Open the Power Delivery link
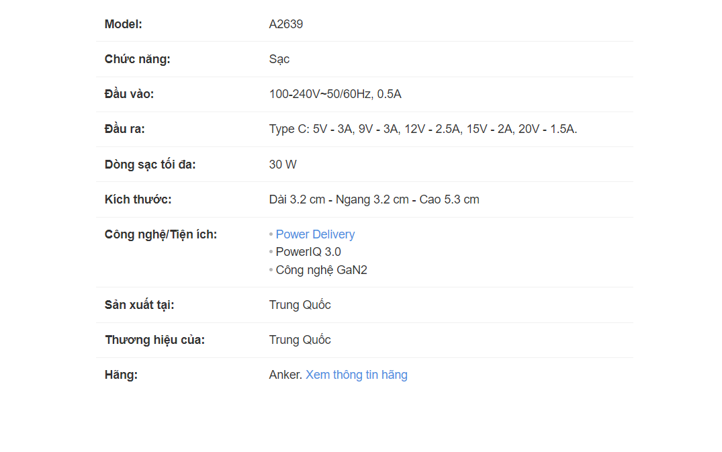The height and width of the screenshot is (452, 722). coord(315,234)
